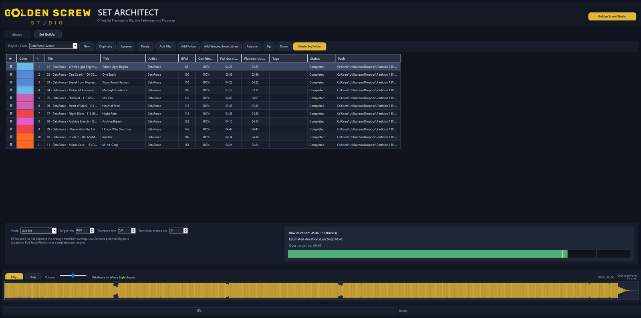Viewport: 641px width, 318px height.
Task: Select the Path cell of the M1nd-Corp row
Action: (368, 145)
